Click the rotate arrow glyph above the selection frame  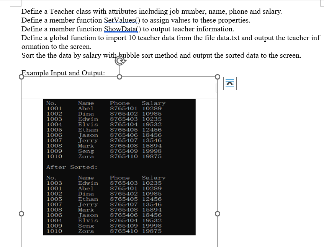tap(120, 61)
